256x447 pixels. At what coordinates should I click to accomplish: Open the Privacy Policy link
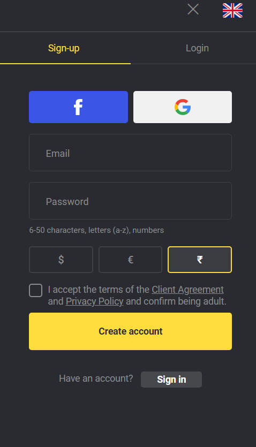tap(94, 301)
